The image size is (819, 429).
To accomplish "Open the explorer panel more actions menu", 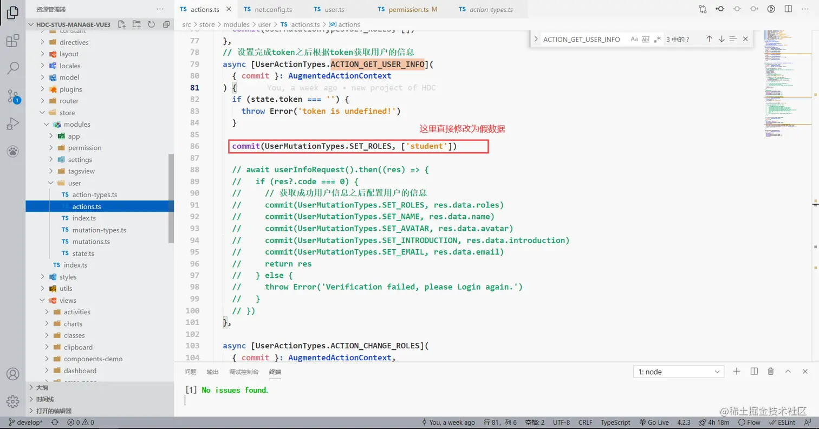I will pyautogui.click(x=160, y=9).
